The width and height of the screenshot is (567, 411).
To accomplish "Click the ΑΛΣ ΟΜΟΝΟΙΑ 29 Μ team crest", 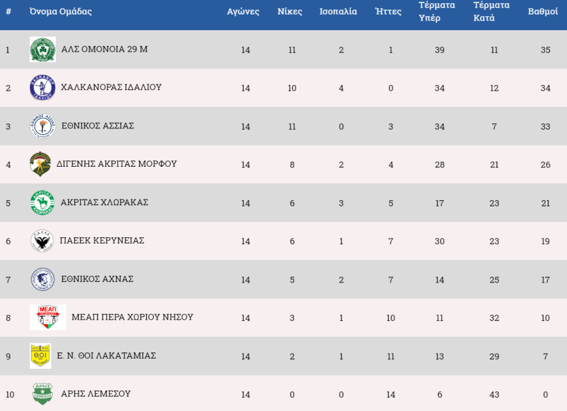I will [43, 50].
